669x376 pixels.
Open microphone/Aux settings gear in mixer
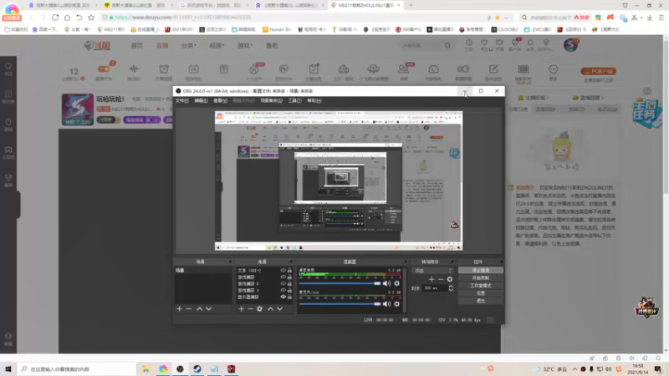click(396, 304)
